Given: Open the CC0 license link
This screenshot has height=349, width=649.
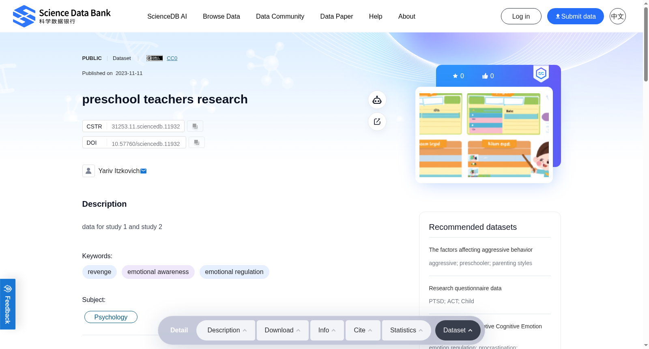Looking at the screenshot, I should (x=172, y=58).
